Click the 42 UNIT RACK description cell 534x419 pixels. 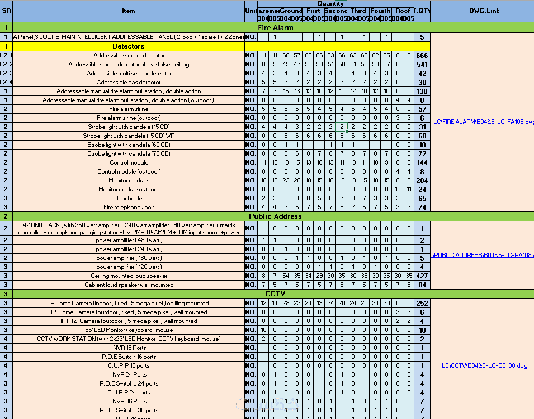pos(129,229)
